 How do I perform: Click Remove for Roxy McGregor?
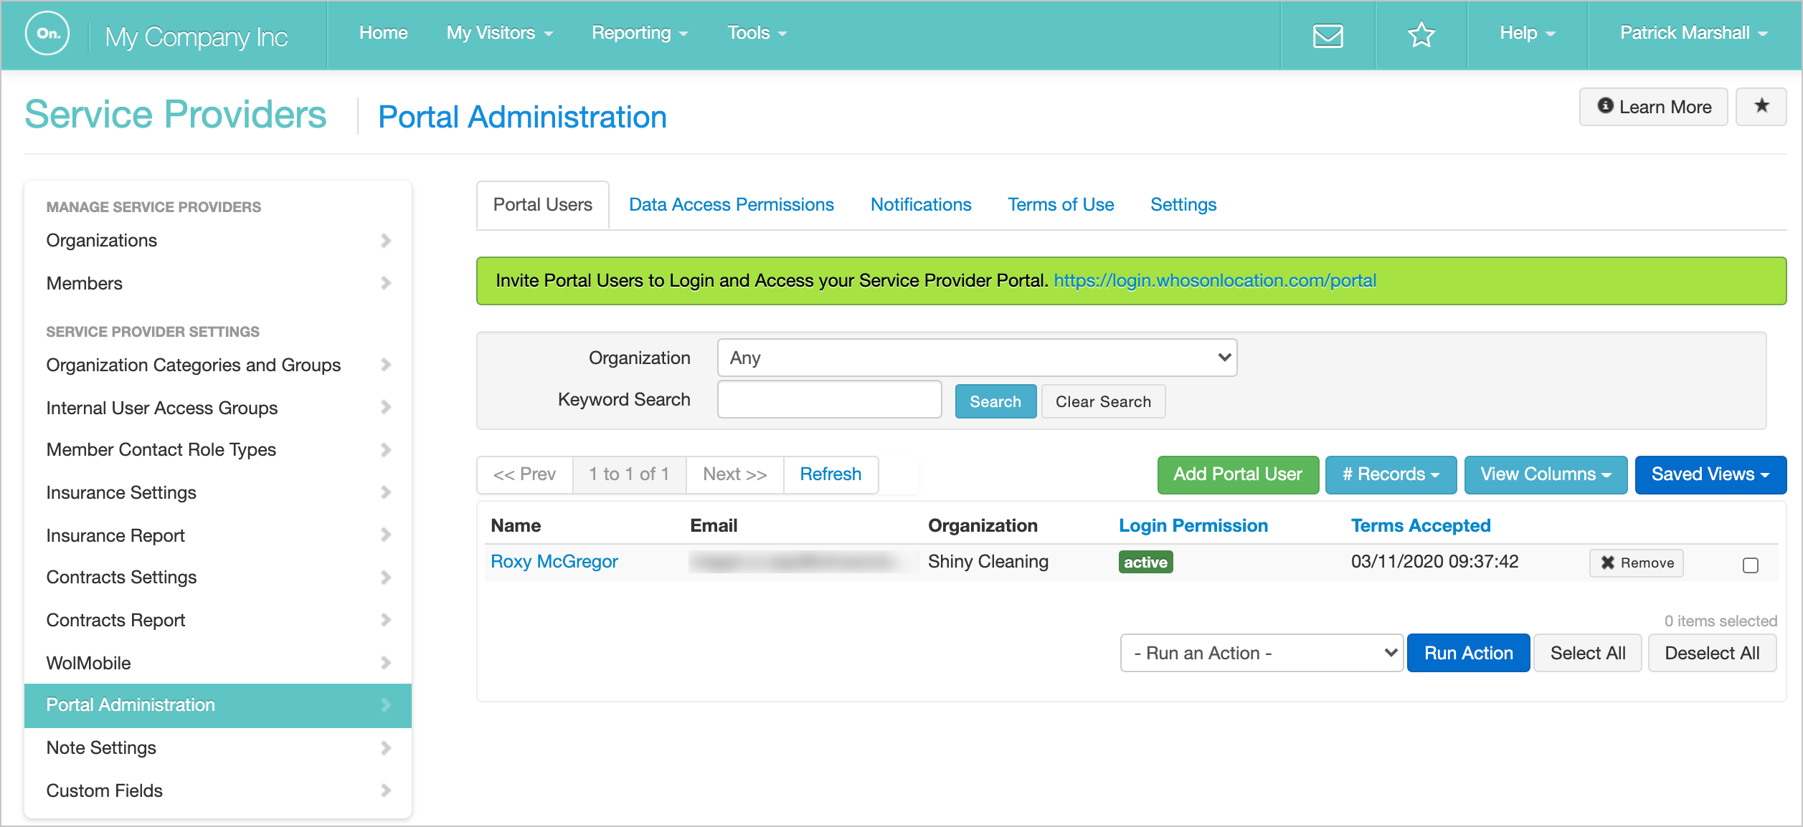coord(1637,563)
